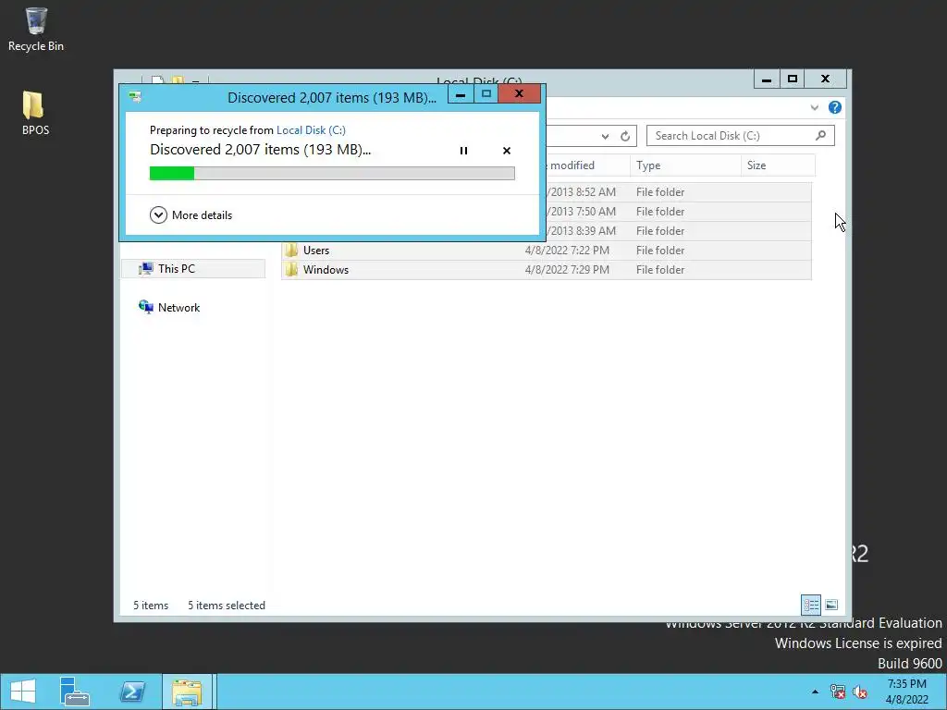Select This PC in the navigation pane
947x710 pixels.
192,269
